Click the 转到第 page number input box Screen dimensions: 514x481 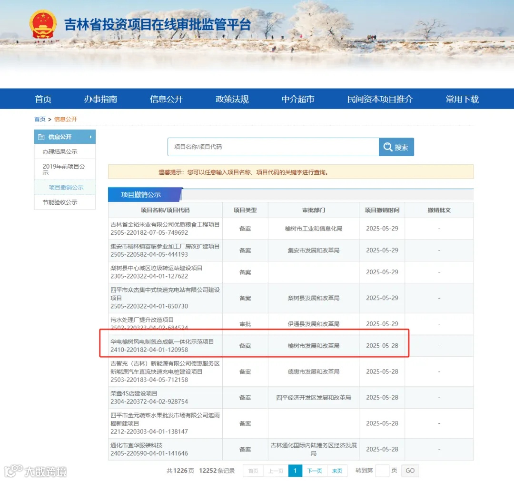pos(382,471)
